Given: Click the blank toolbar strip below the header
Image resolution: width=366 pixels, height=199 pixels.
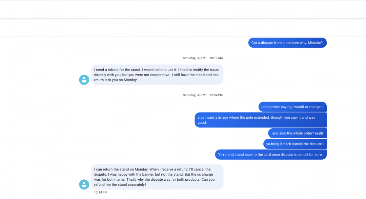Looking at the screenshot, I should click(183, 27).
